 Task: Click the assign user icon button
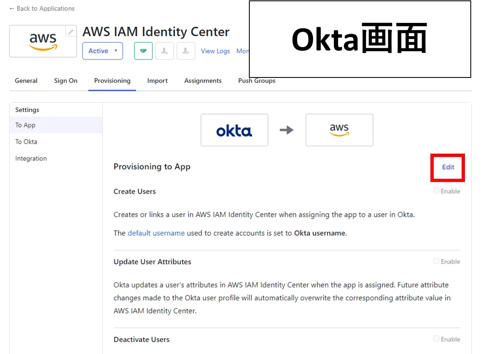pos(165,51)
